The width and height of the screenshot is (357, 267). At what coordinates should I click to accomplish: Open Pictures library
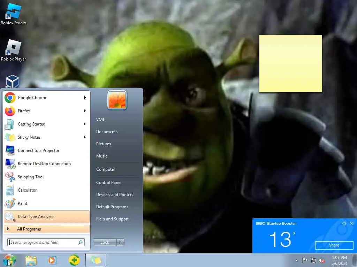[104, 144]
